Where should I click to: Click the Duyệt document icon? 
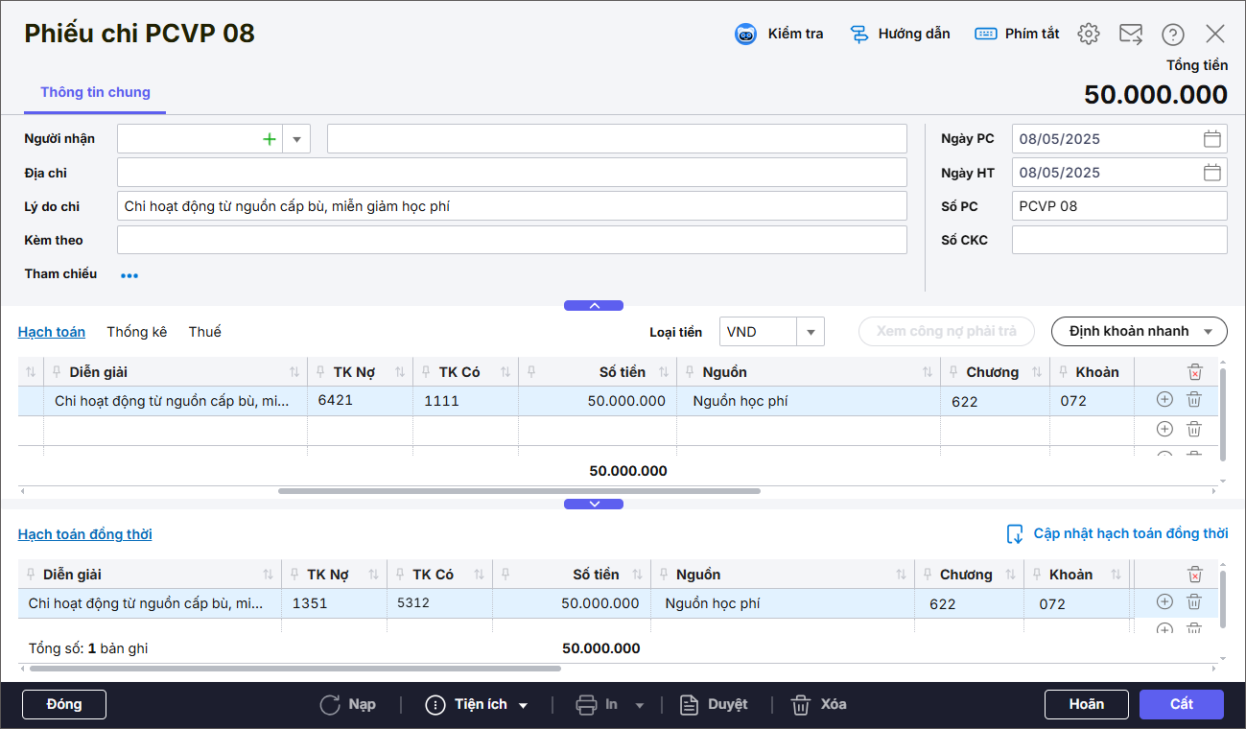pyautogui.click(x=689, y=705)
